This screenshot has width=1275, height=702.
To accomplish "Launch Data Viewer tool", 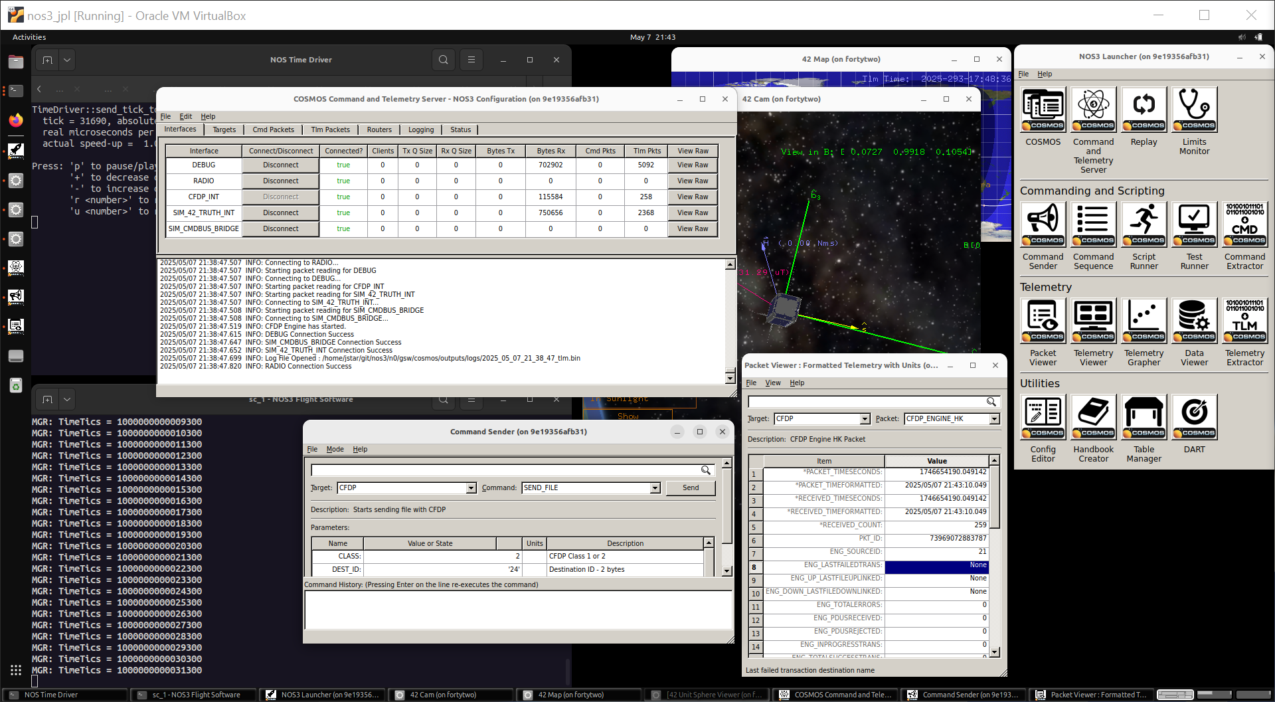I will 1194,321.
